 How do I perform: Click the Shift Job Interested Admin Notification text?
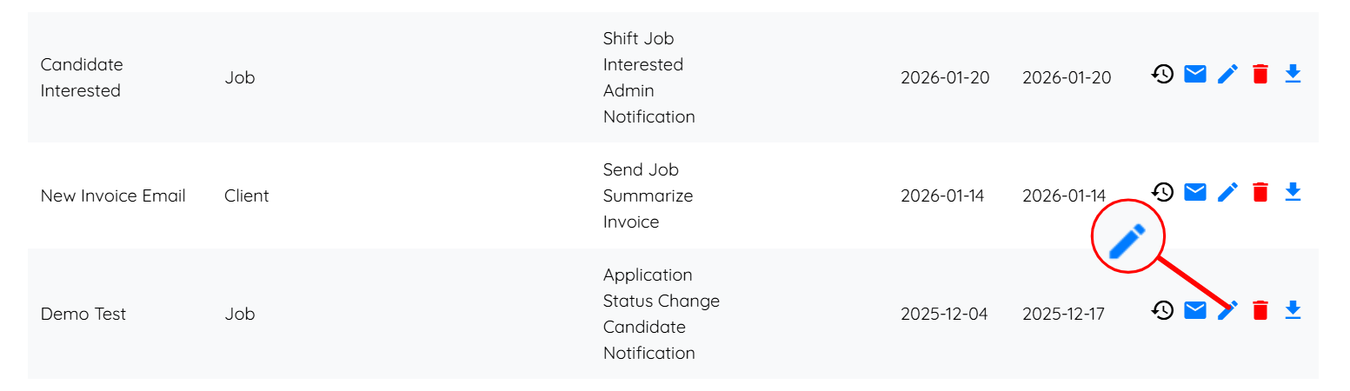click(x=648, y=77)
